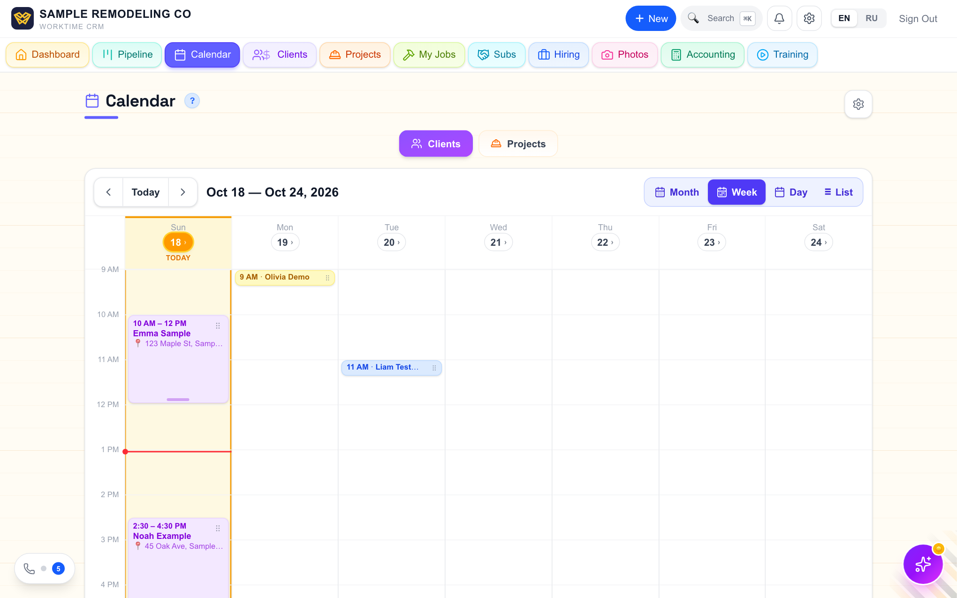Switch language to EN

coord(844,18)
